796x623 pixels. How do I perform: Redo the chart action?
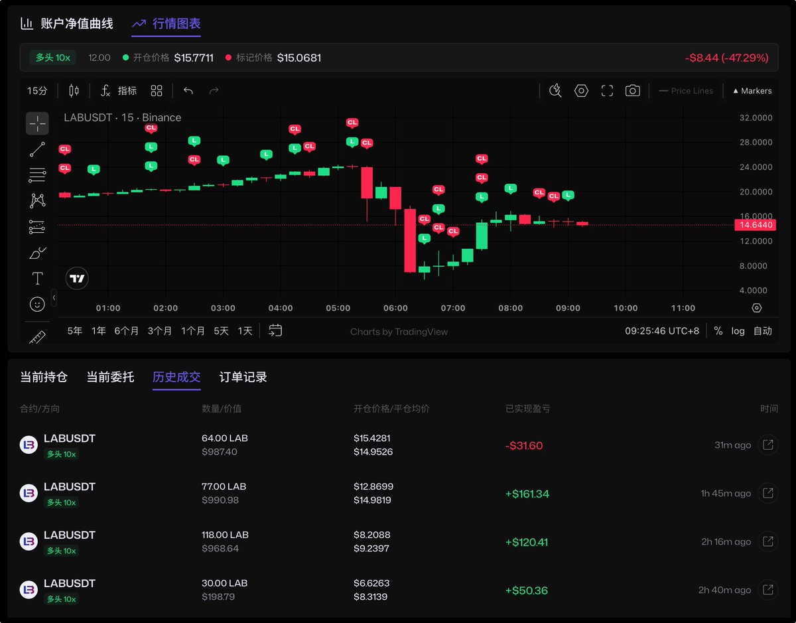(214, 91)
